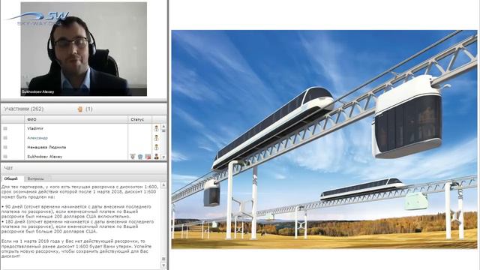Image resolution: width=480 pixels, height=270 pixels.
Task: Open the Вопросы chat tab
Action: 36,178
